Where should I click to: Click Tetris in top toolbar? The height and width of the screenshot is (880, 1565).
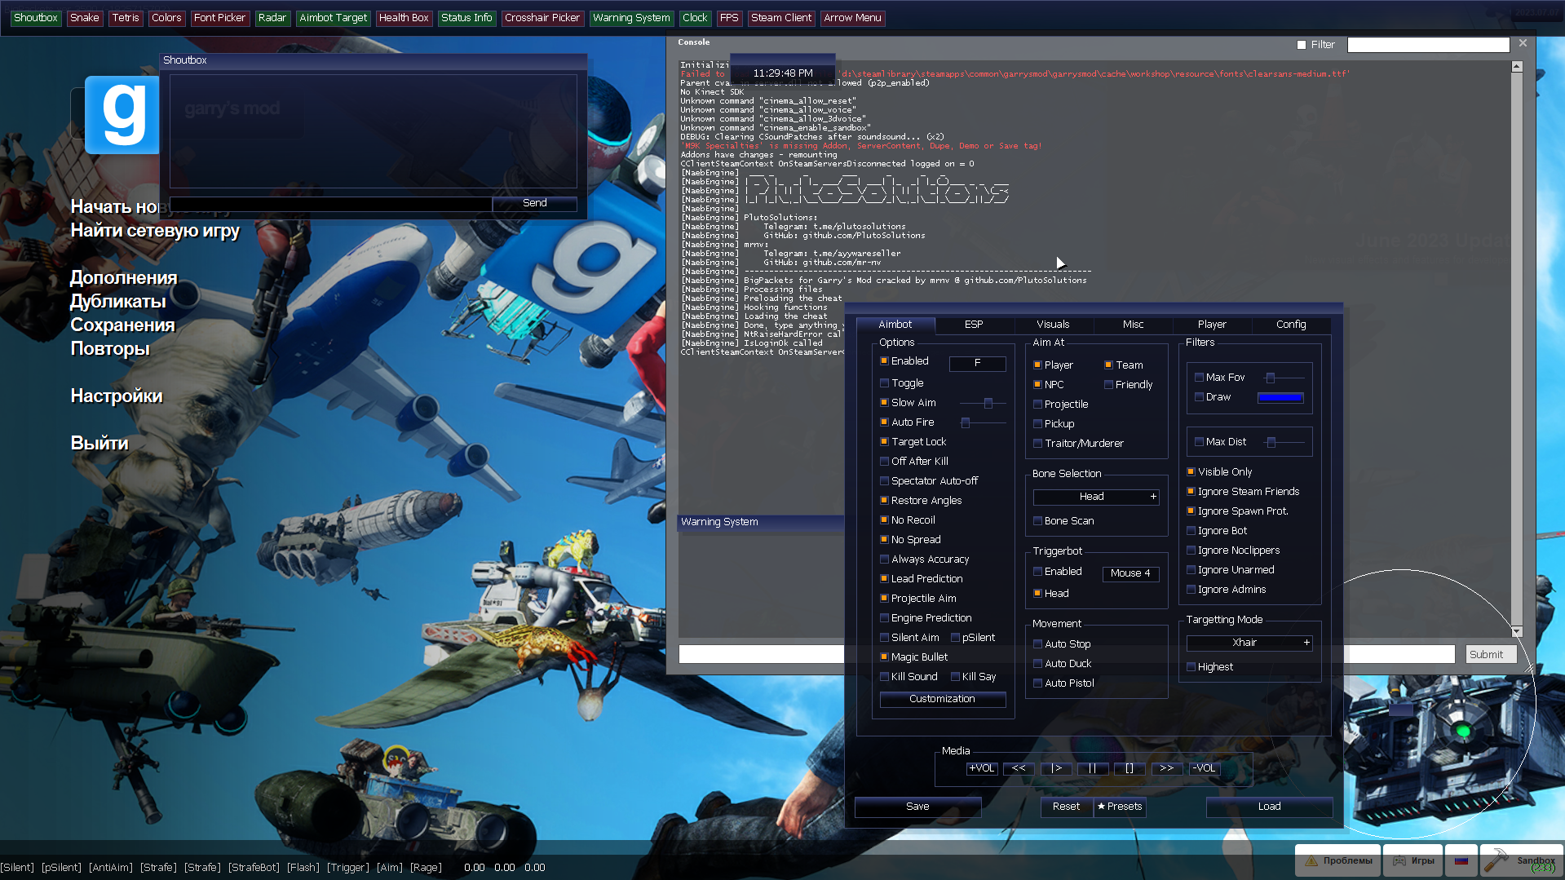126,17
